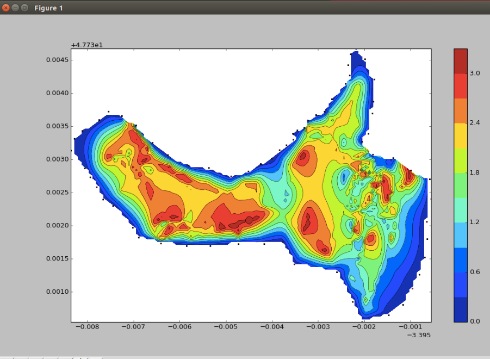
Task: Click the green colorbar band below 1.8
Action: click(x=461, y=185)
